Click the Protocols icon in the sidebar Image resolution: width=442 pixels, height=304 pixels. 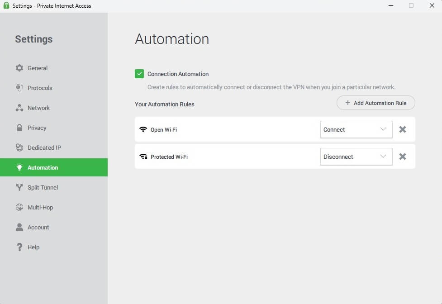coord(19,88)
